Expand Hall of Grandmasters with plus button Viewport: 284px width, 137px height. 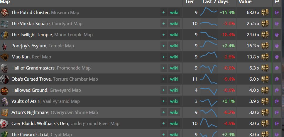[x=163, y=68]
